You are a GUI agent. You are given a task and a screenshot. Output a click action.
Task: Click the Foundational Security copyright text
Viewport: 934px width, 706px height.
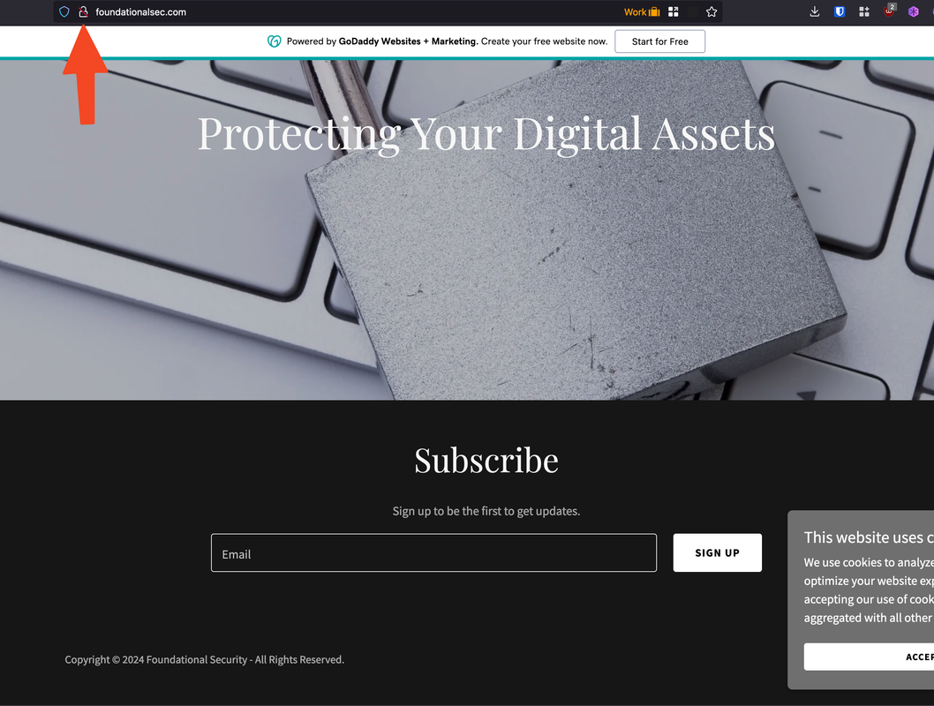click(x=204, y=659)
